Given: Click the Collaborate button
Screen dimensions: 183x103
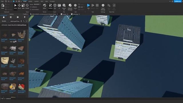Looking at the screenshot, I should pyautogui.click(x=178, y=1).
